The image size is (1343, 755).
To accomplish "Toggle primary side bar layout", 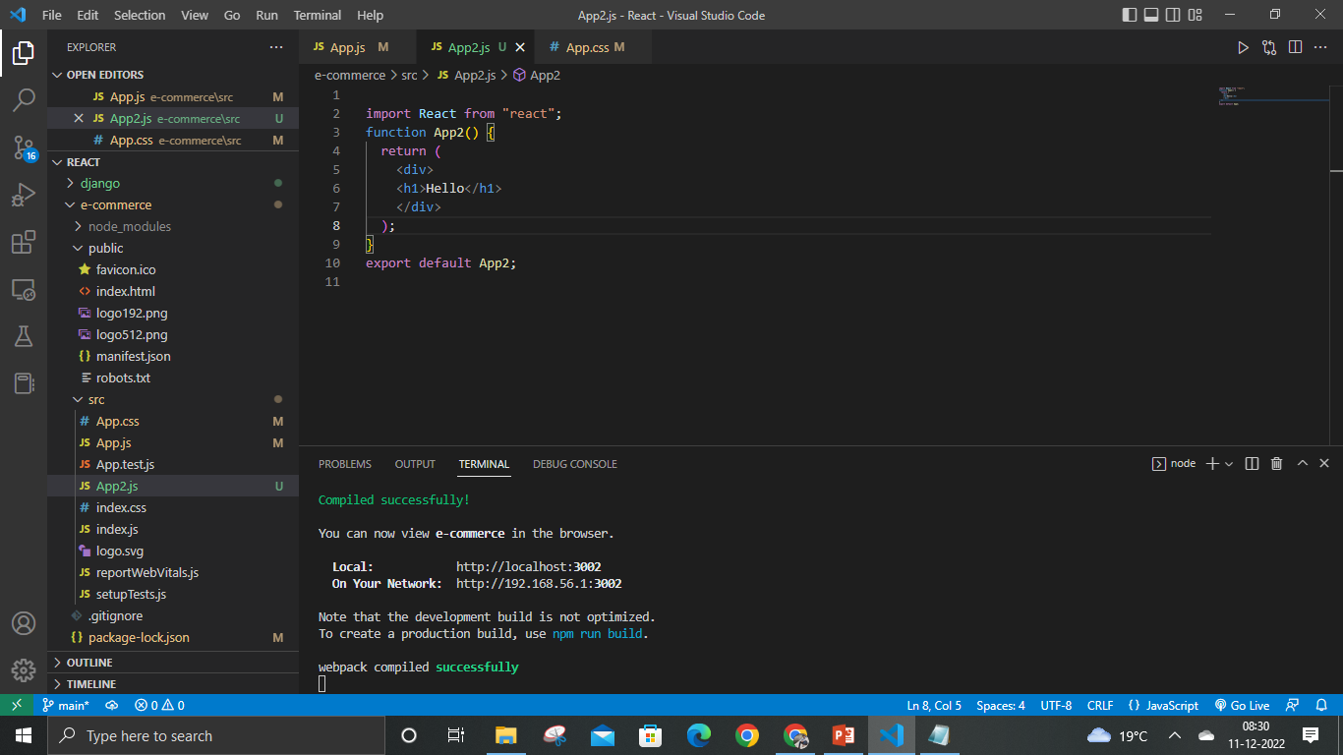I will click(x=1130, y=15).
